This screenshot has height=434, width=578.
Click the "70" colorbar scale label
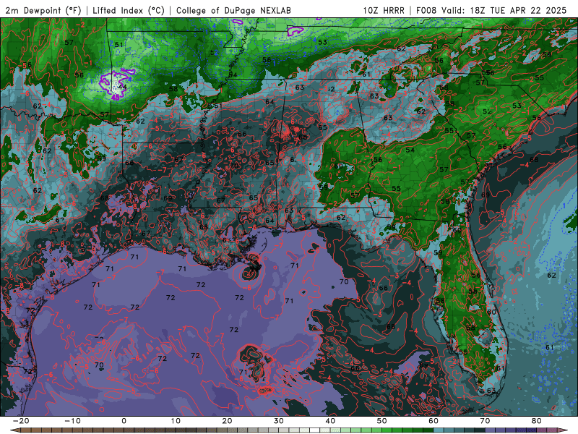click(x=485, y=421)
